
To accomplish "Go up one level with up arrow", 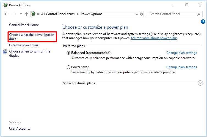I will click(27, 14).
